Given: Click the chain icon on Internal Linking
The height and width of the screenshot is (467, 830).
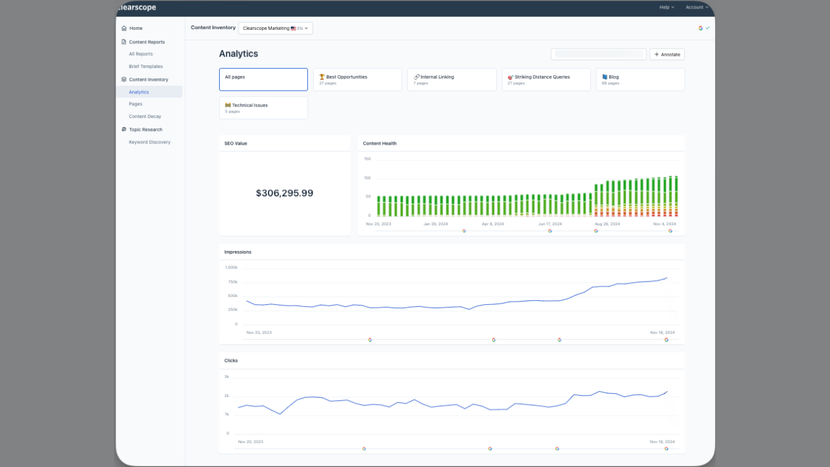Looking at the screenshot, I should point(416,77).
